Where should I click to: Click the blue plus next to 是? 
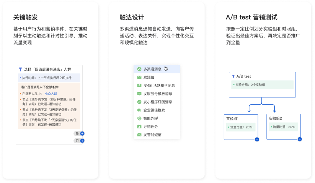(x=82, y=133)
